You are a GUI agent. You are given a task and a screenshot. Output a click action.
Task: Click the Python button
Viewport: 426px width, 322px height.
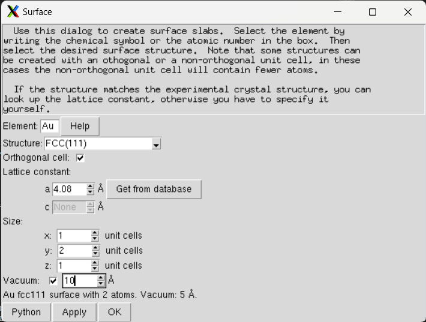click(26, 312)
